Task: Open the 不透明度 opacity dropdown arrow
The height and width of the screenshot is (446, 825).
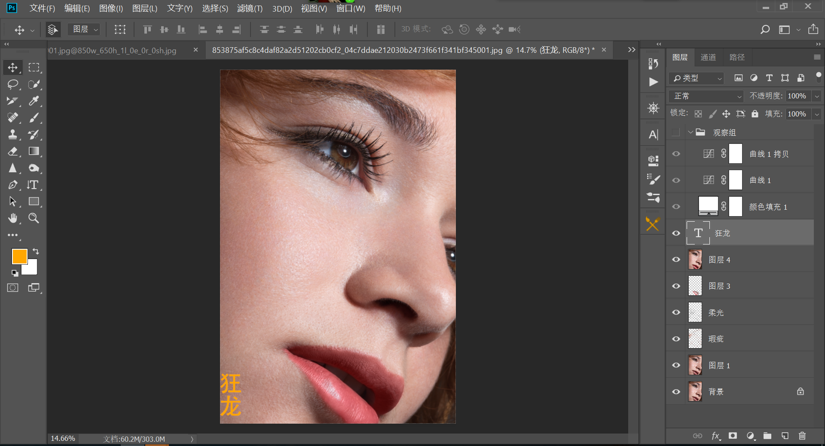Action: click(817, 96)
